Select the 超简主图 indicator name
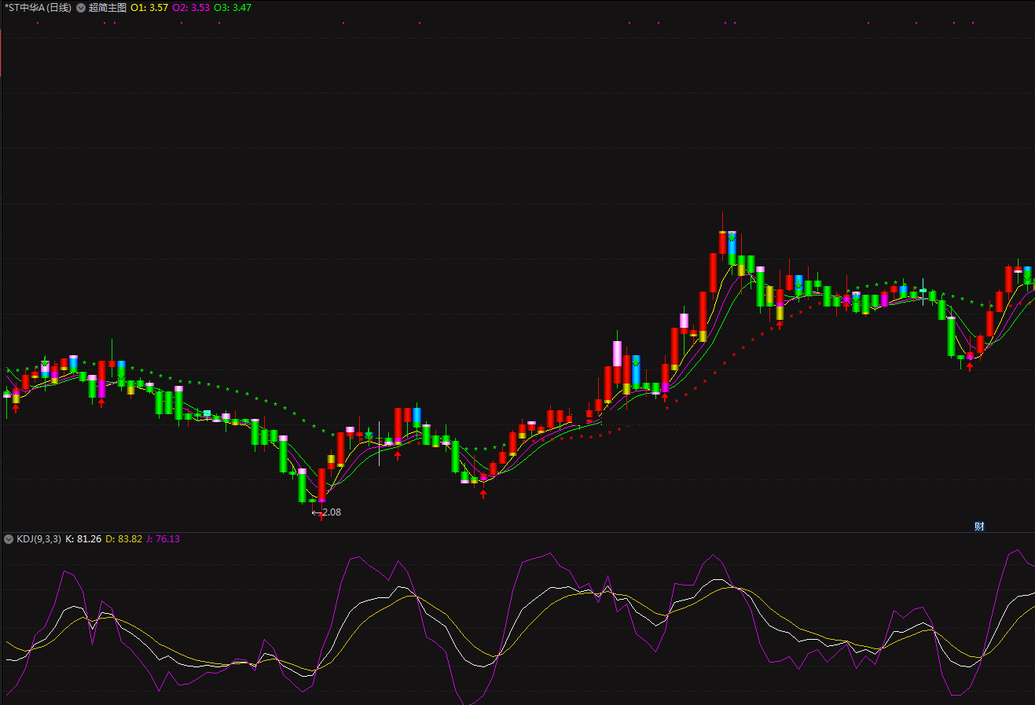This screenshot has height=705, width=1035. point(108,8)
